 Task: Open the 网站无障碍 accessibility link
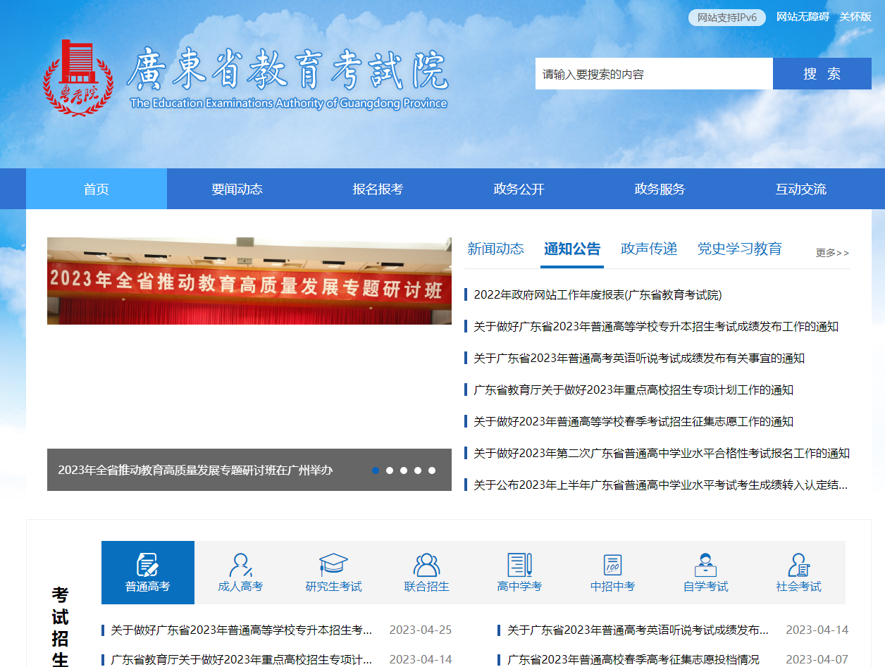tap(803, 17)
